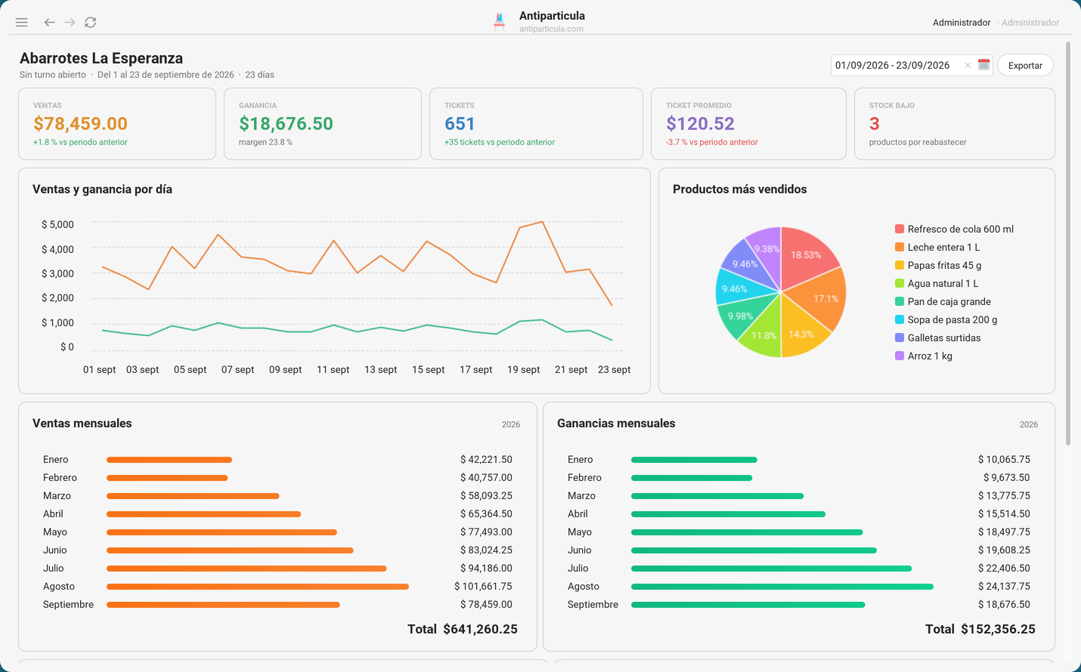Click the Julio orange bar in Ventas mensuales
This screenshot has height=672, width=1081.
click(246, 569)
